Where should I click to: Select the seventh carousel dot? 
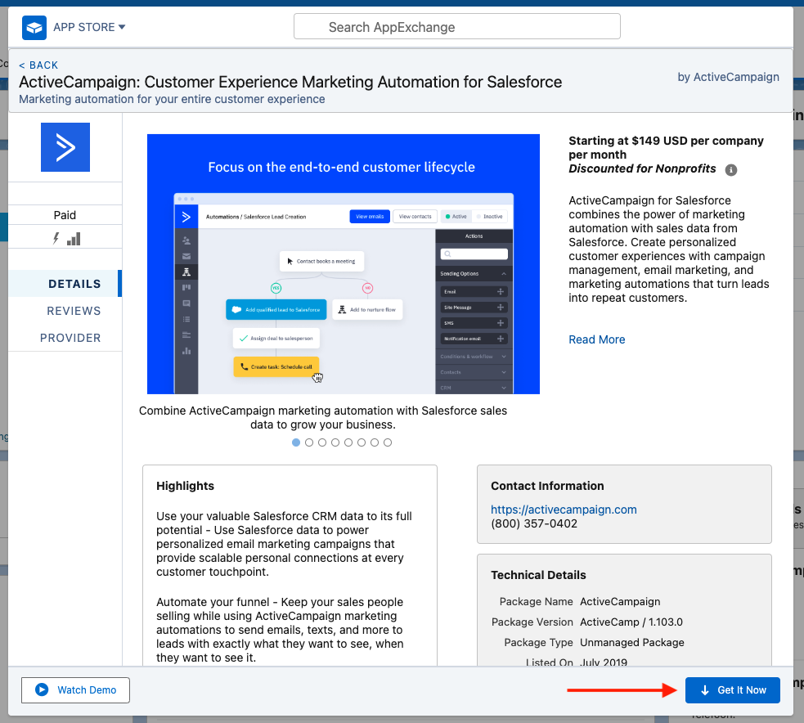(x=375, y=442)
